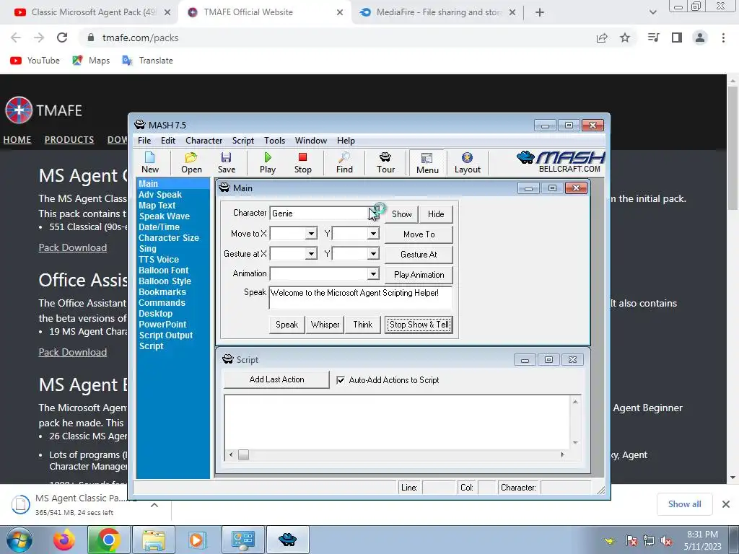
Task: Click the MASH taskbar icon
Action: [x=287, y=540]
